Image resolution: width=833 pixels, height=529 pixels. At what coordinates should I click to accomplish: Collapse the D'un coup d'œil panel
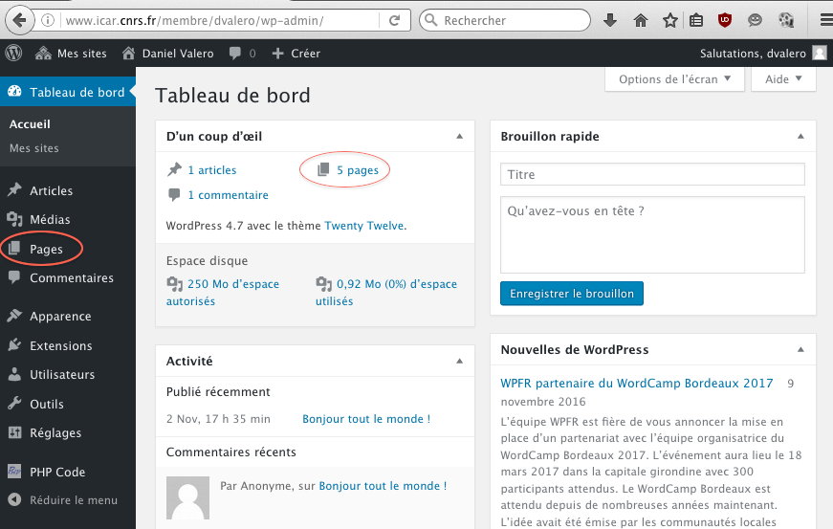459,137
